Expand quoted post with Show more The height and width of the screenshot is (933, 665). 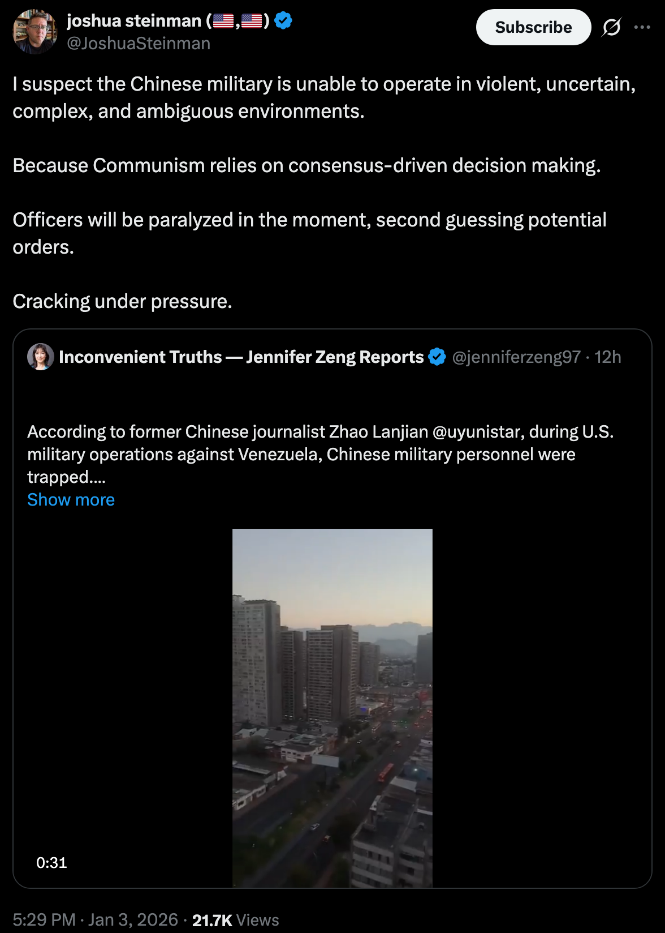(71, 499)
